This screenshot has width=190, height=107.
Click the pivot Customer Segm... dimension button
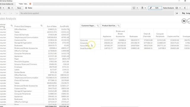(x=90, y=26)
